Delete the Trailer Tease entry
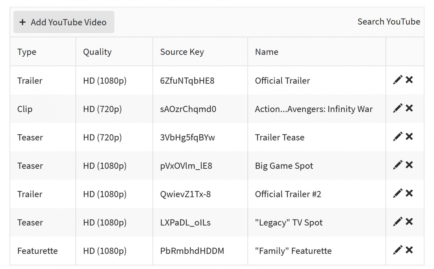 point(409,137)
